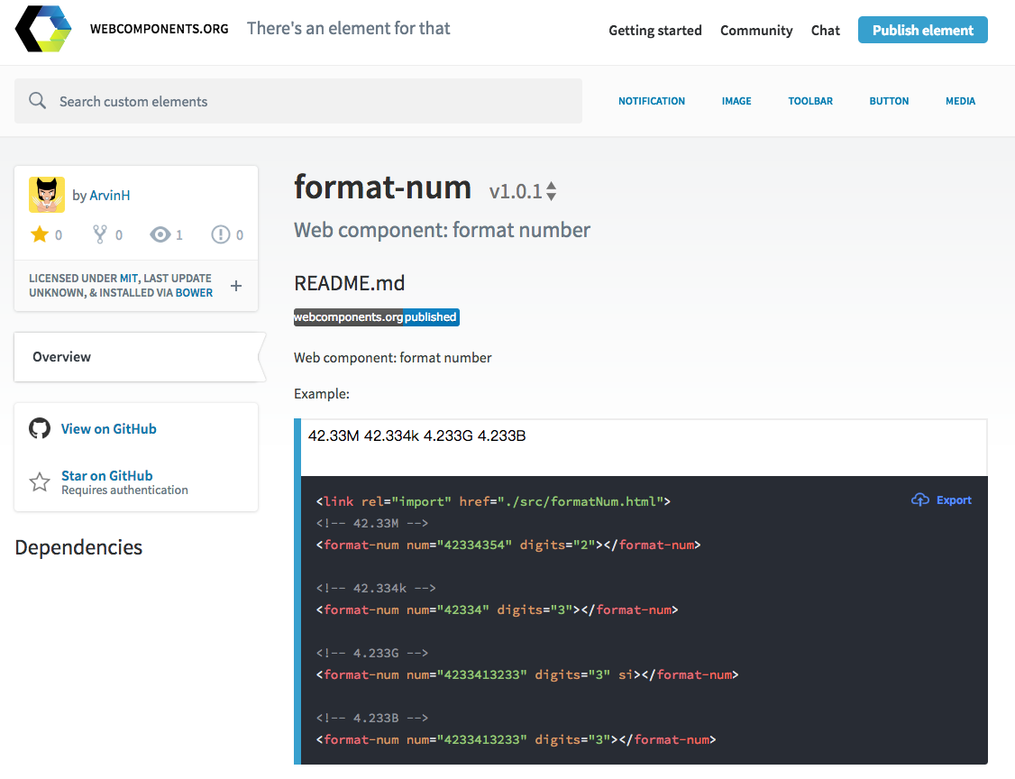The width and height of the screenshot is (1015, 779).
Task: Select the Overview tab in sidebar
Action: click(x=139, y=357)
